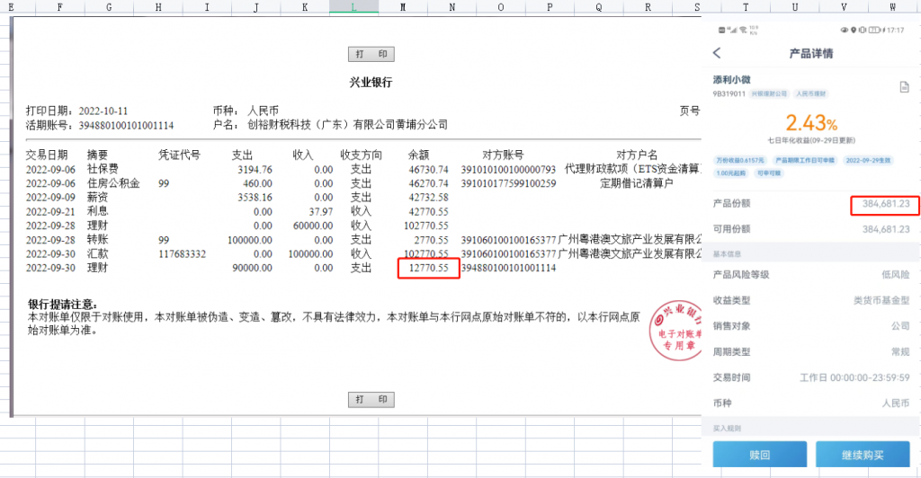This screenshot has height=478, width=921.
Task: Click the 产品份额 value 384,681.23
Action: (886, 204)
